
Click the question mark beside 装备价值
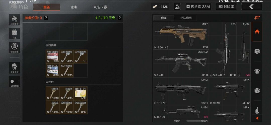(x=46, y=18)
